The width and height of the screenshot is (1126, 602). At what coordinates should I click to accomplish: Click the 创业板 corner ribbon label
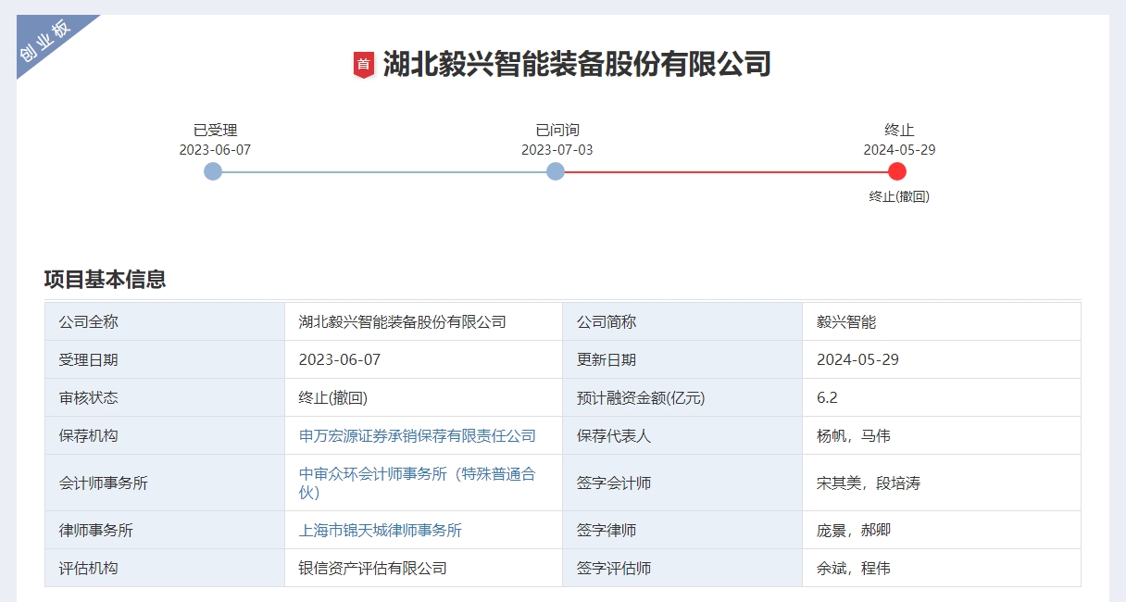(44, 42)
